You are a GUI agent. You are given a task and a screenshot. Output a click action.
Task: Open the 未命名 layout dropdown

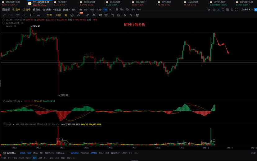point(247,10)
